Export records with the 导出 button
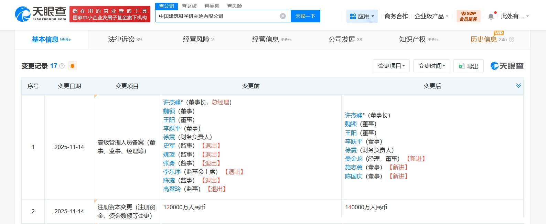This screenshot has width=546, height=224. coord(469,66)
